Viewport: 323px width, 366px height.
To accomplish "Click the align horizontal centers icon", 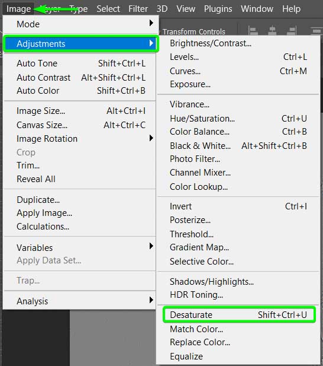I will 272,31.
